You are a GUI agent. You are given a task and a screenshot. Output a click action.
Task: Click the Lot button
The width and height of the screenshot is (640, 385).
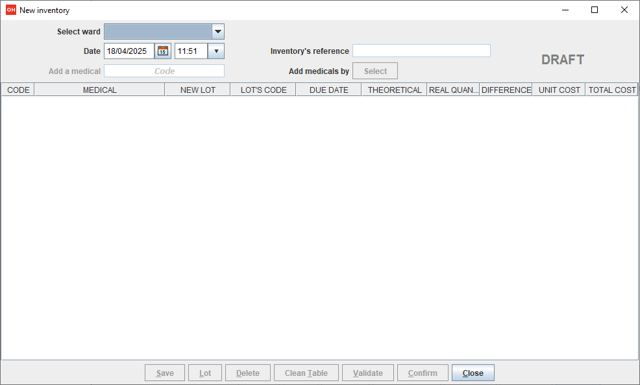pyautogui.click(x=205, y=373)
